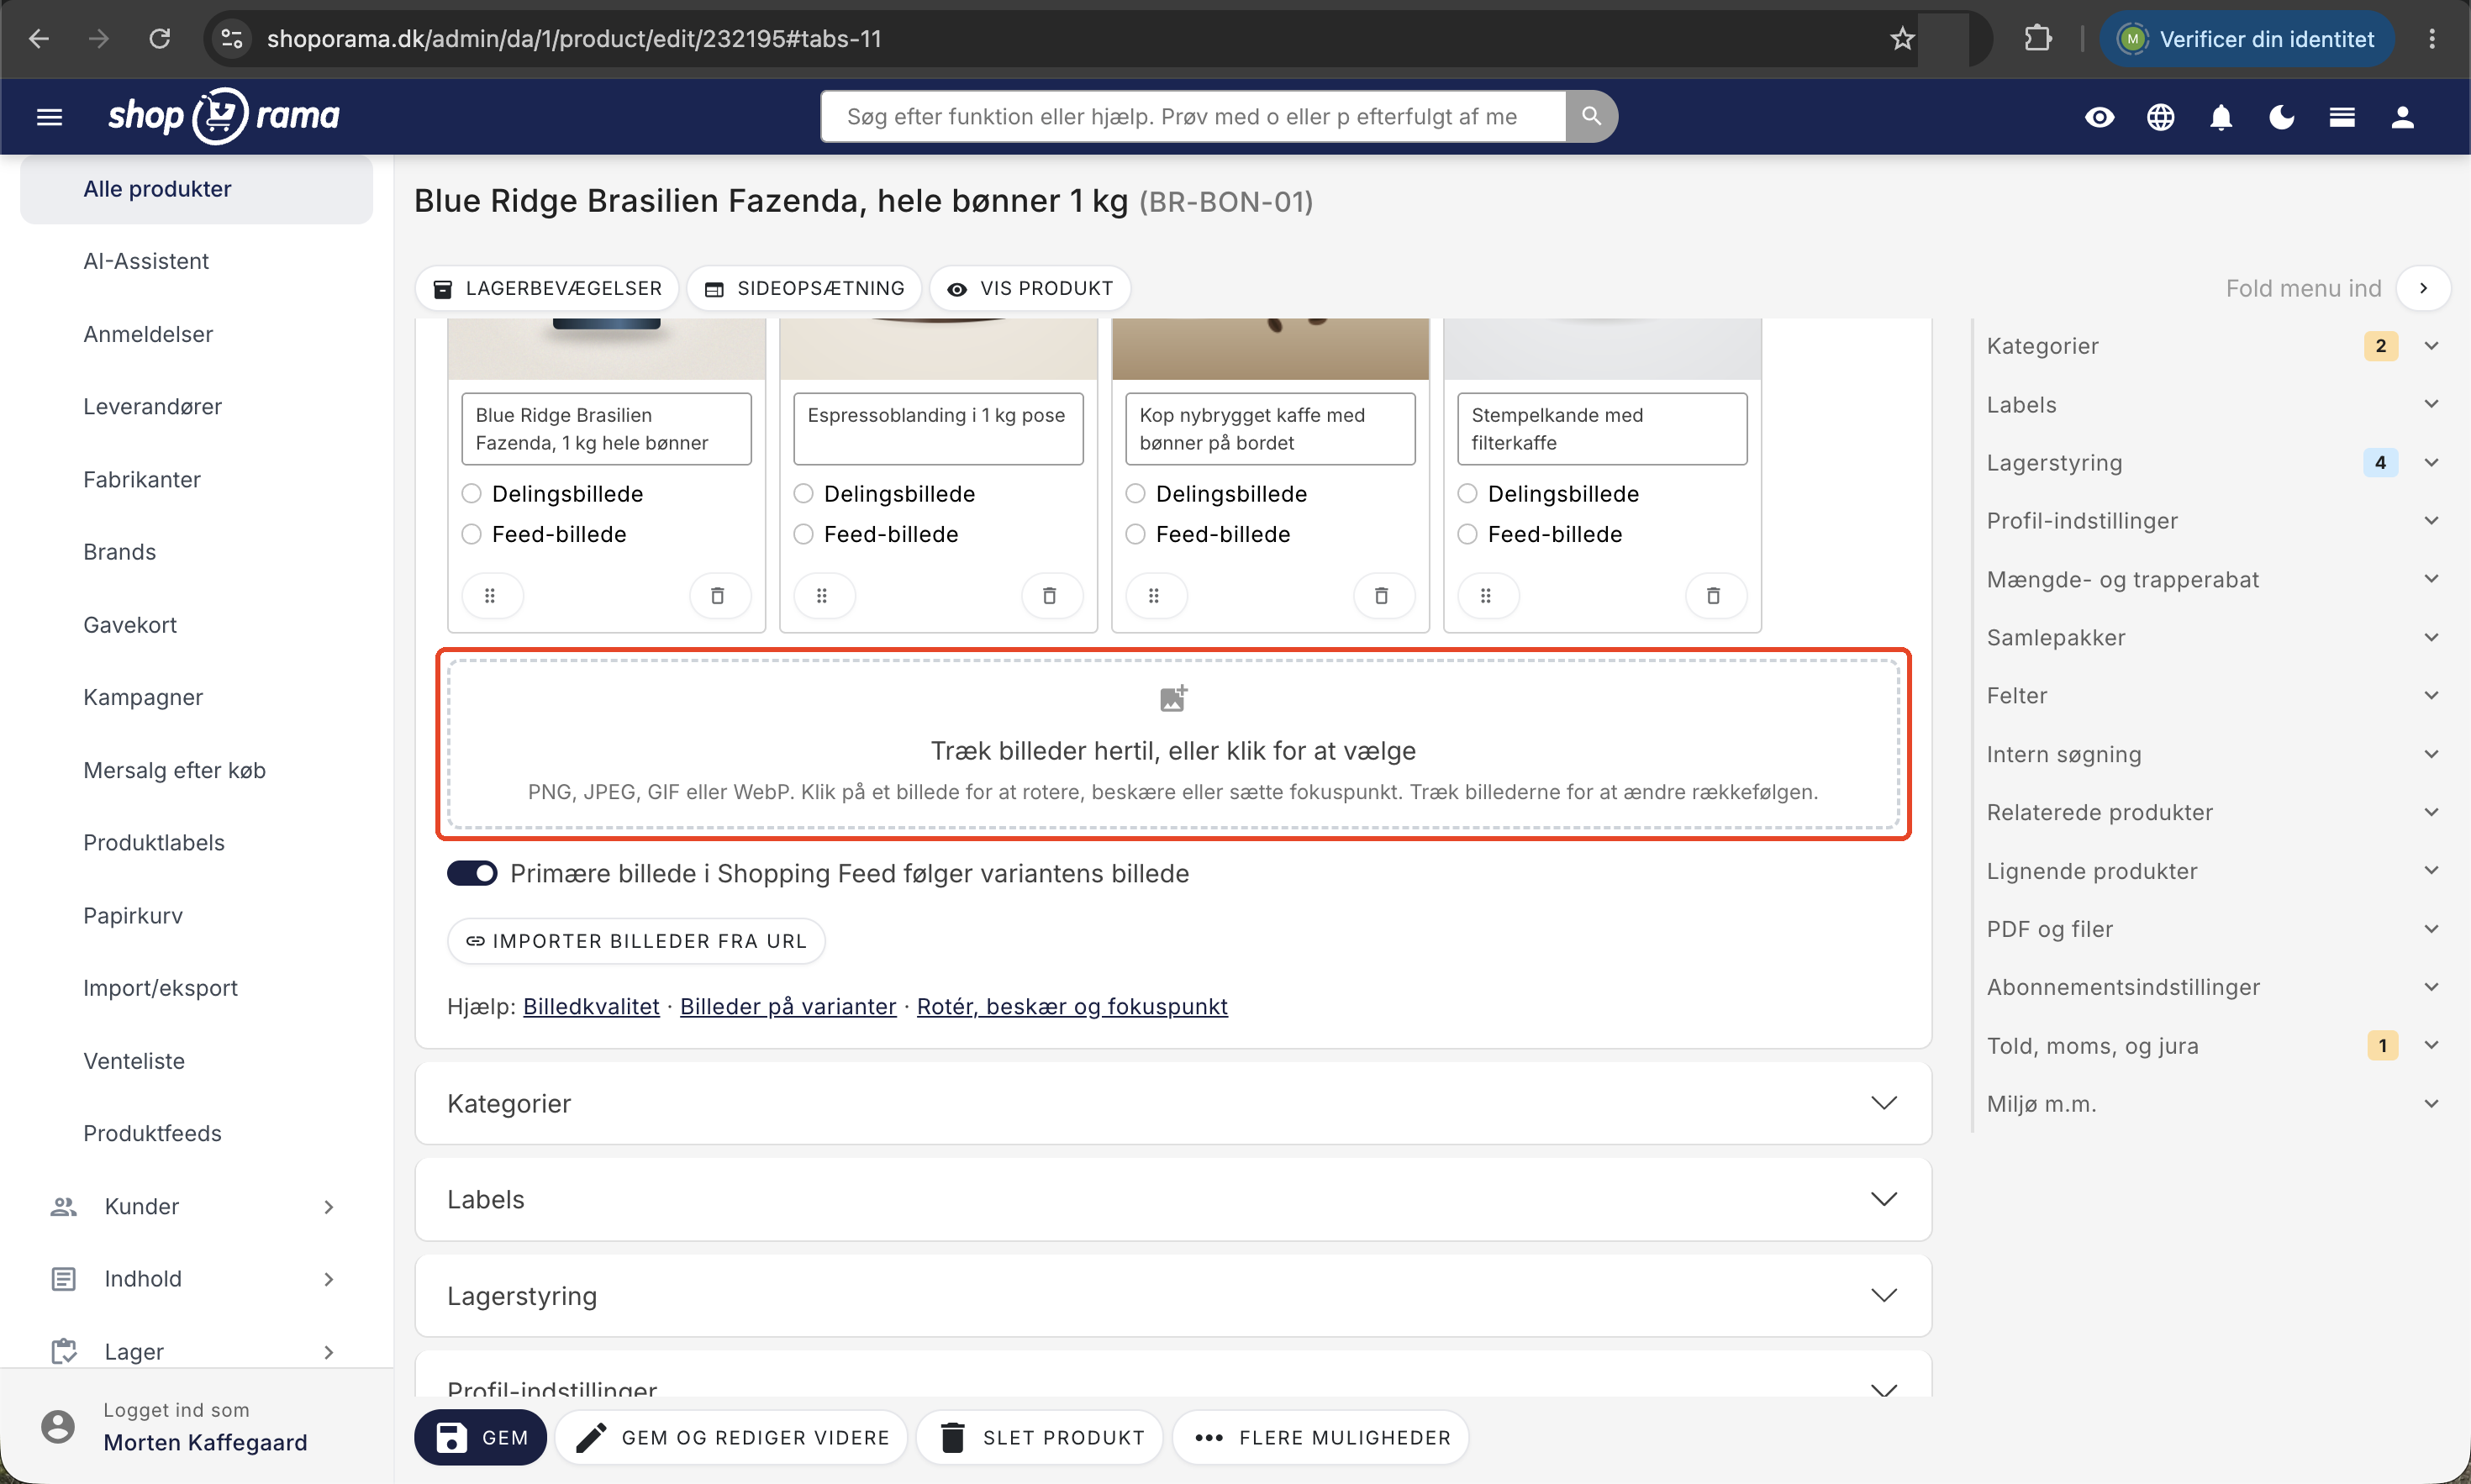Image resolution: width=2471 pixels, height=1484 pixels.
Task: Select Feed-billede for Blue Ridge Brasilien image
Action: 472,534
